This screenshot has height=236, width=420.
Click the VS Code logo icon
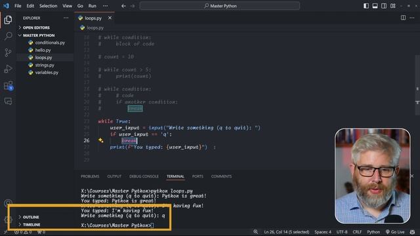(6, 6)
